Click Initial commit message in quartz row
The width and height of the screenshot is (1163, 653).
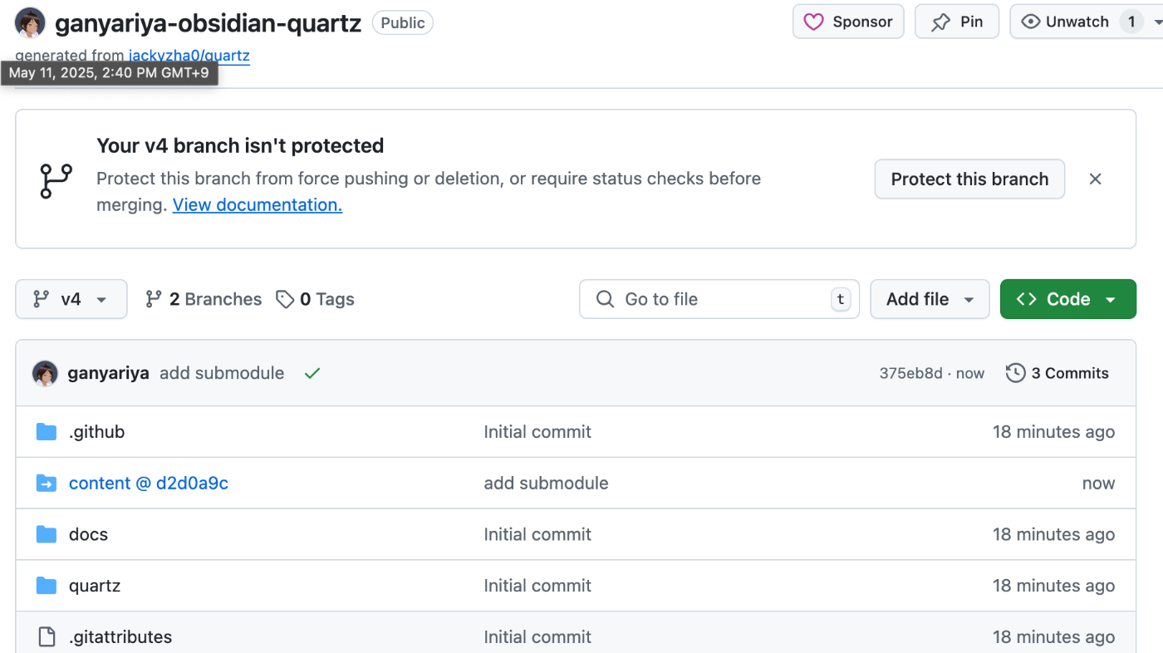pyautogui.click(x=537, y=586)
